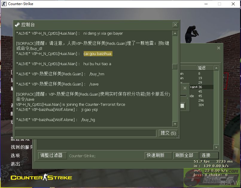Click the highlighted text "cai gou baizihua"
The width and height of the screenshot is (241, 188).
point(98,54)
